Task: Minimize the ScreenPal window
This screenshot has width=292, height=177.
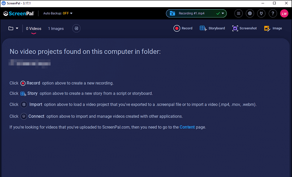Action: [263, 3]
